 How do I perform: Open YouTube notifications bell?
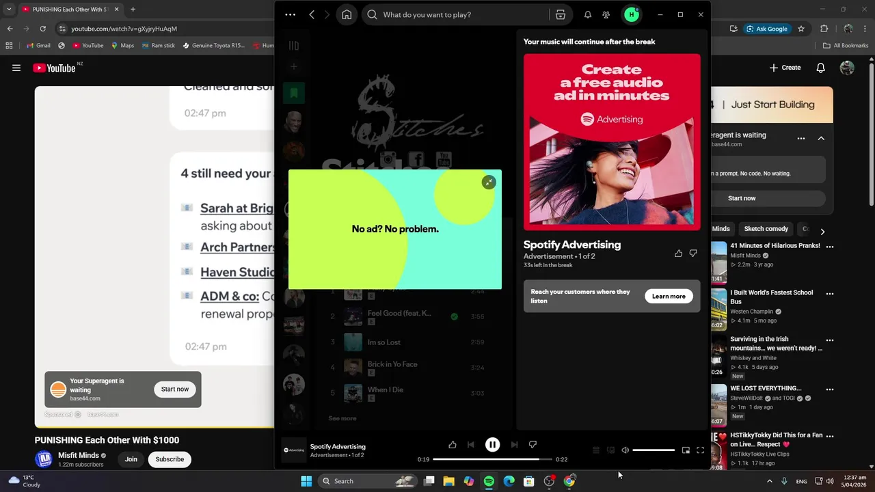821,68
